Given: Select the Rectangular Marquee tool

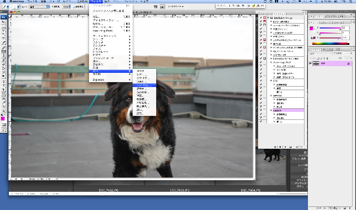Looking at the screenshot, I should pyautogui.click(x=4, y=26).
